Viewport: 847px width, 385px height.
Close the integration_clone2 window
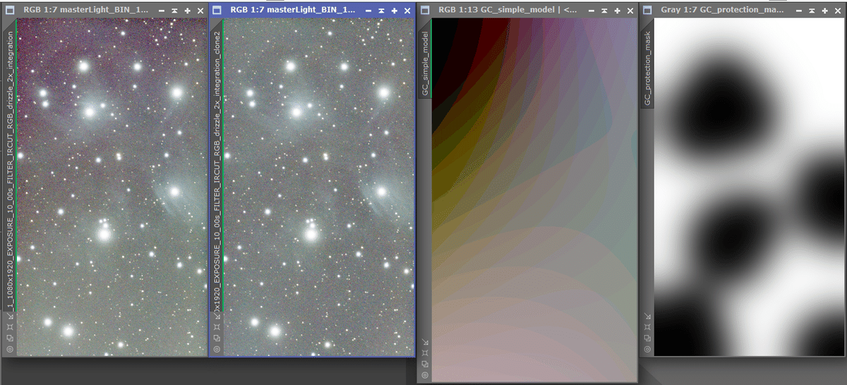tap(407, 11)
